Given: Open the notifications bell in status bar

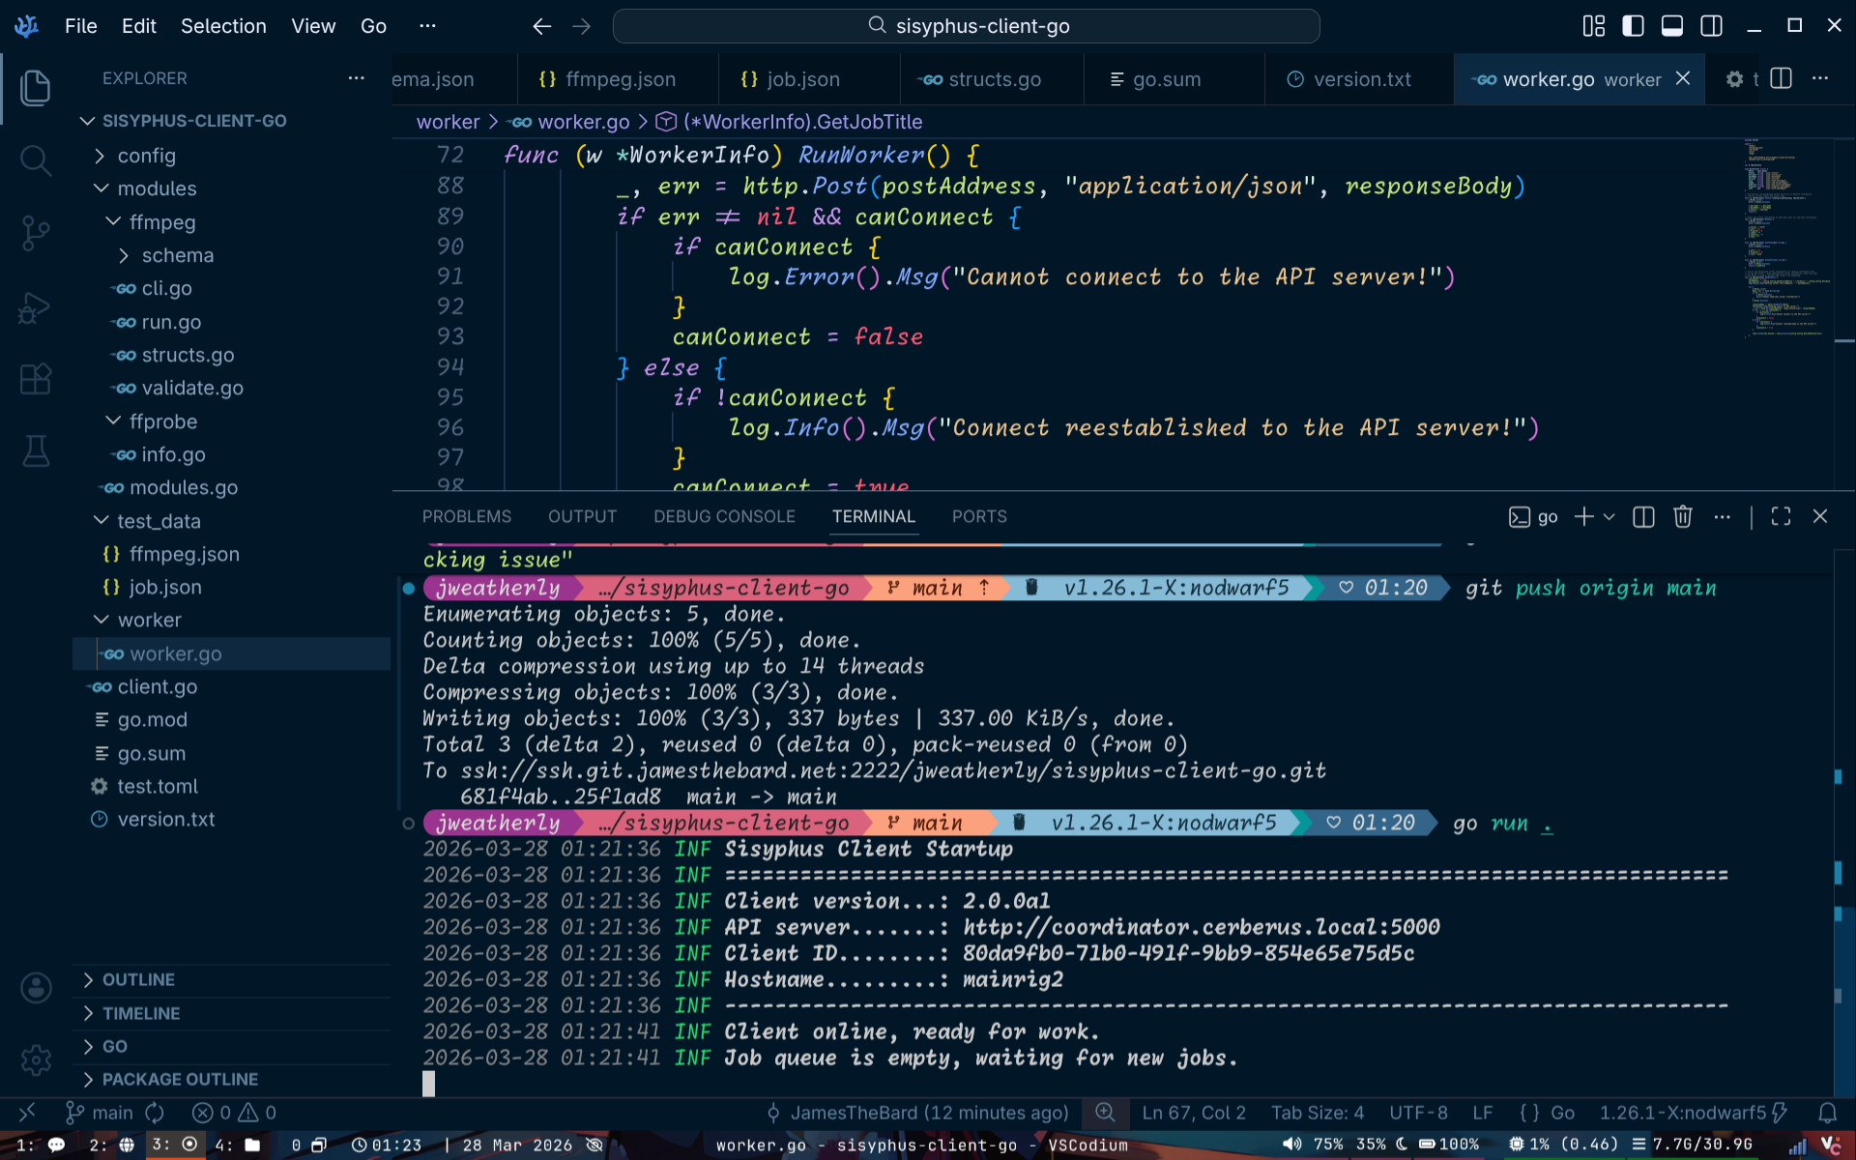Looking at the screenshot, I should pos(1827,1113).
